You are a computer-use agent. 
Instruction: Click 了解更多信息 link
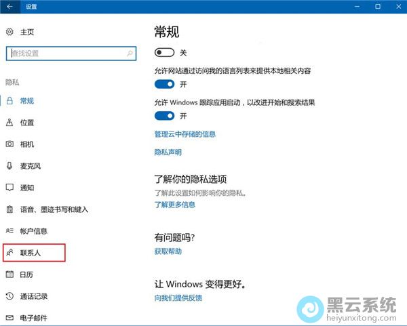(175, 205)
